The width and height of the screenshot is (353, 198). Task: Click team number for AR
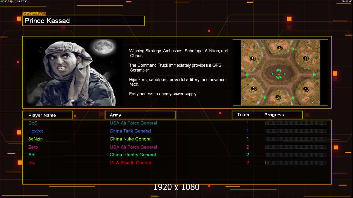click(x=247, y=155)
